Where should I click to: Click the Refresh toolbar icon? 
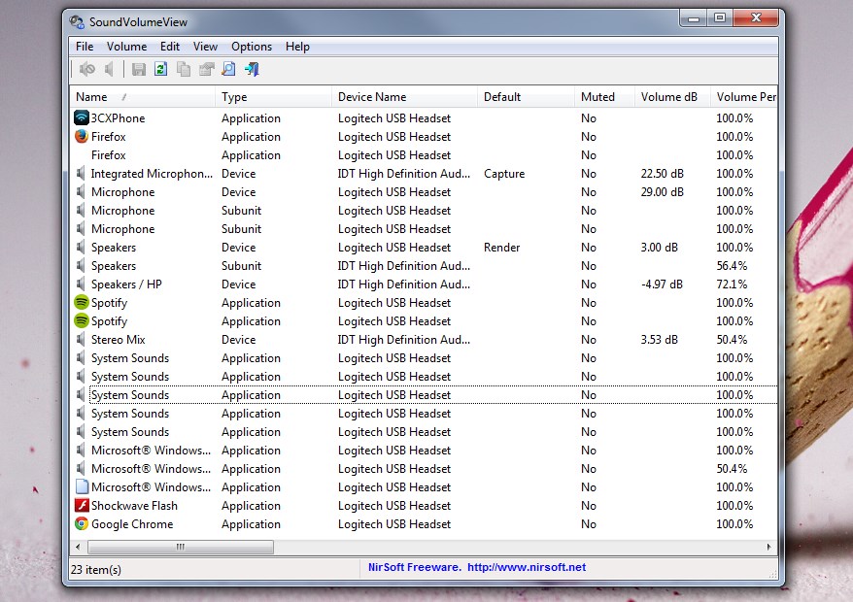pyautogui.click(x=161, y=69)
